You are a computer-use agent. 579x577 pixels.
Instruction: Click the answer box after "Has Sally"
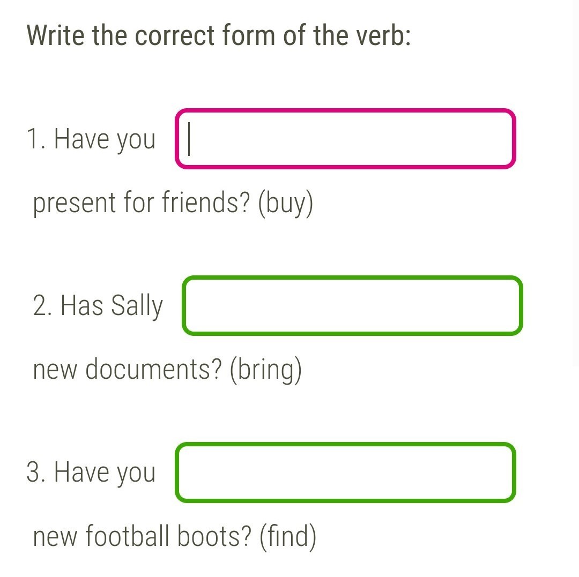(x=352, y=306)
